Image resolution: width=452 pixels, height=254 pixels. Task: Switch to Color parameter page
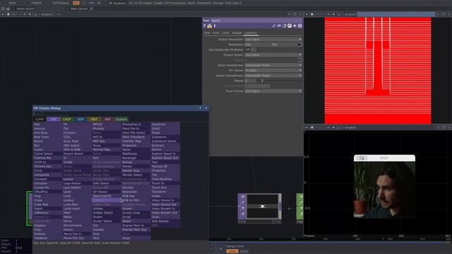point(225,33)
